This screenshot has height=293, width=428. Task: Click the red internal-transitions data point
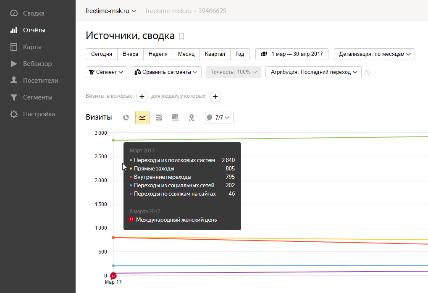coord(113,238)
